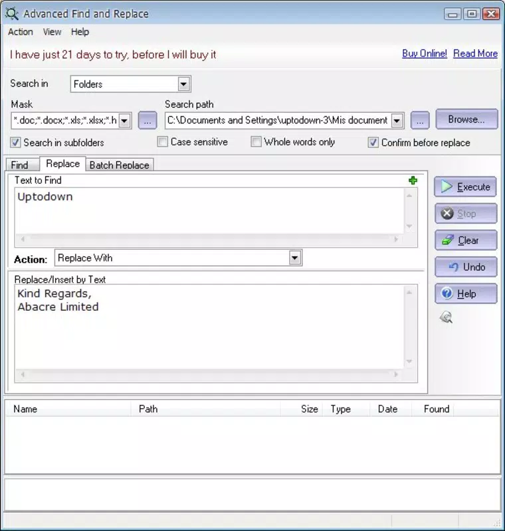Click down arrow of replacement text scrollbar
505x531 pixels.
(409, 361)
